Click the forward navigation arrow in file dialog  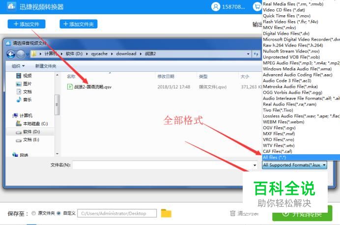(21, 54)
